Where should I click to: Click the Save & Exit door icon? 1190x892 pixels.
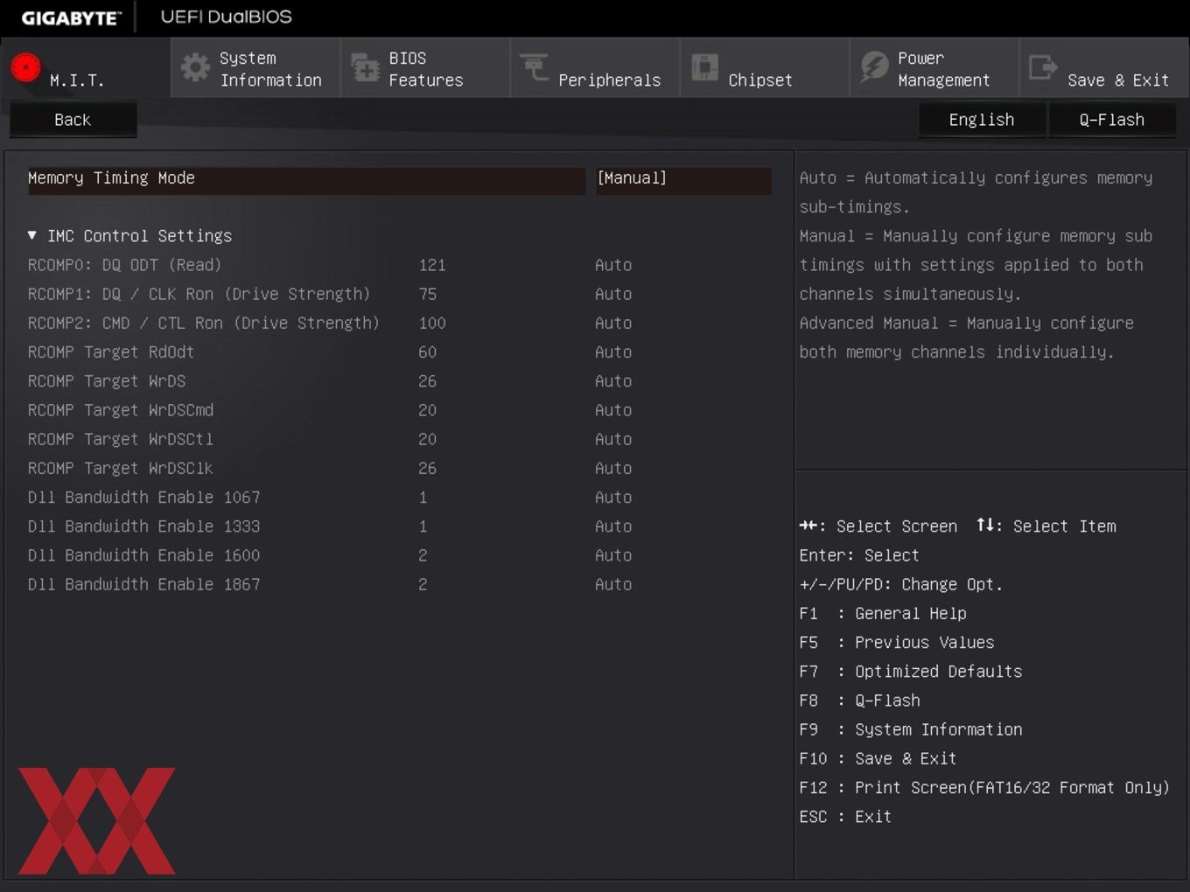(x=1043, y=67)
